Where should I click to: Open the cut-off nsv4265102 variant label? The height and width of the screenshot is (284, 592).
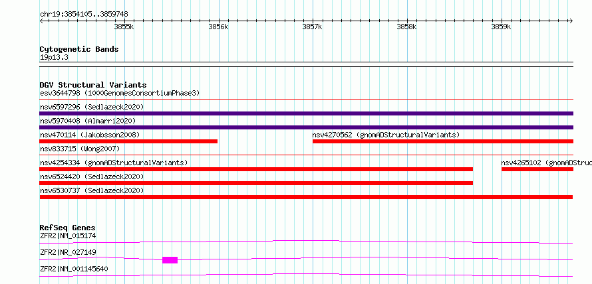[546, 163]
